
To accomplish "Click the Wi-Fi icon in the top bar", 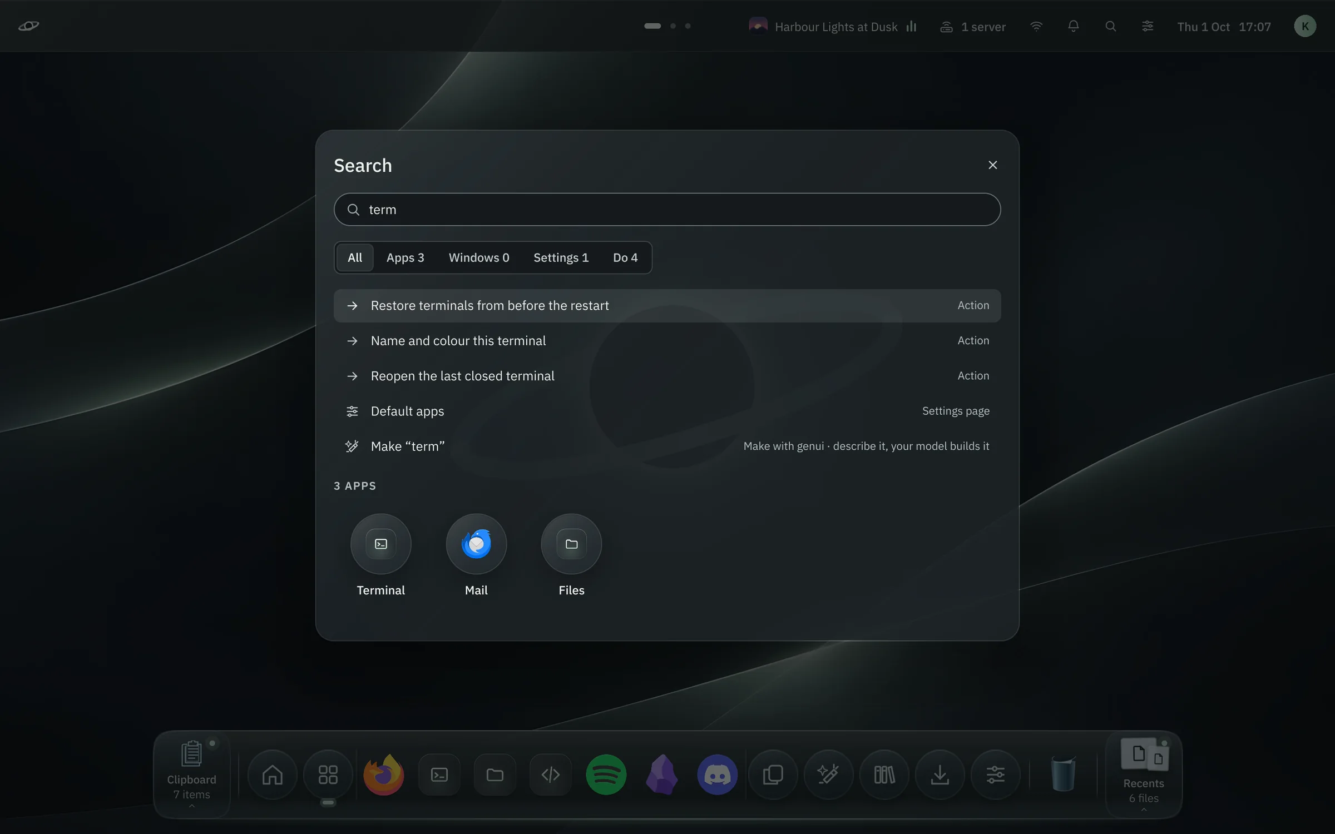I will pos(1036,26).
